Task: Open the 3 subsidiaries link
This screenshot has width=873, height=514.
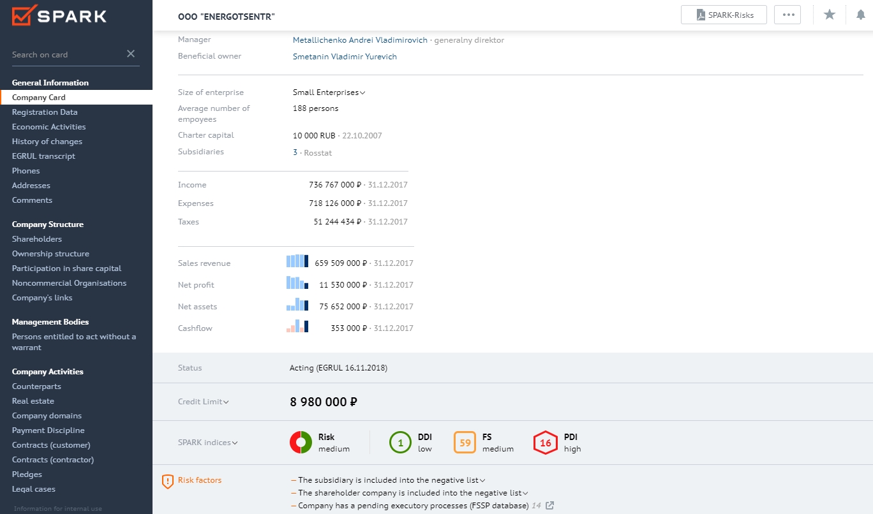Action: [x=295, y=152]
